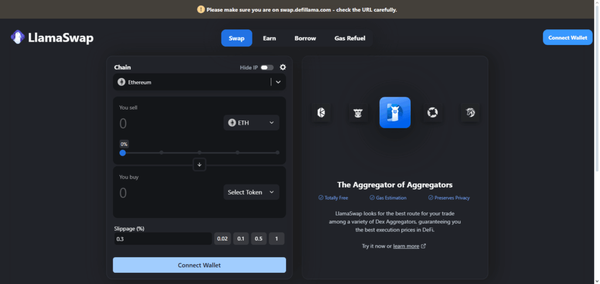Screen dimensions: 600x284
Task: Click the 1inch unicorn icon
Action: click(x=470, y=113)
